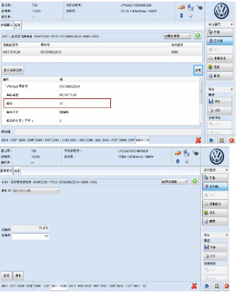Image resolution: width=237 pixels, height=292 pixels.
Task: Click vehicle car icon in upper header
Action: click(181, 8)
